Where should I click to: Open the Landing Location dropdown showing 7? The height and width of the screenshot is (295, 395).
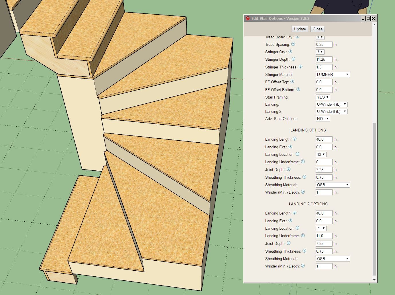click(321, 228)
